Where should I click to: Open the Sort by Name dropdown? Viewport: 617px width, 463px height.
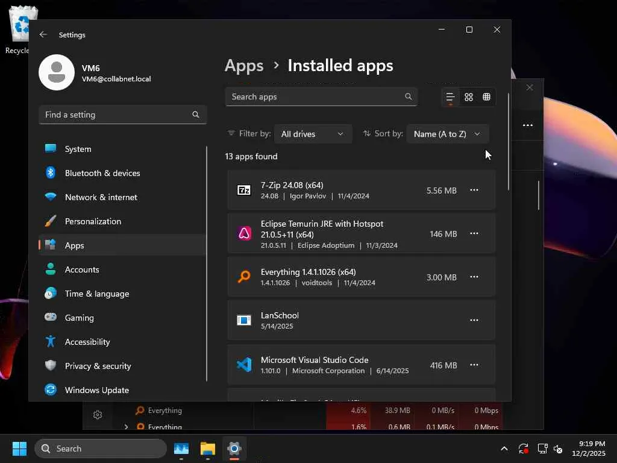tap(448, 134)
